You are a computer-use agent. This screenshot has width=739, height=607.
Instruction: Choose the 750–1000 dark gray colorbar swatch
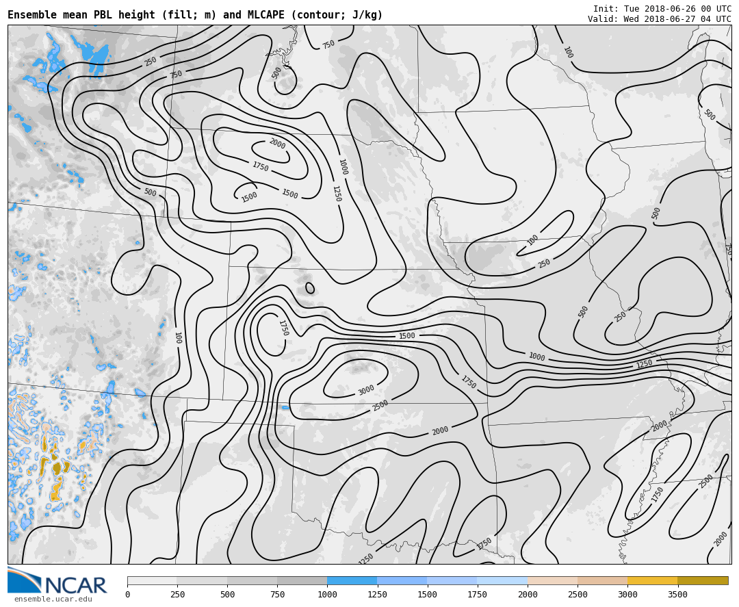coord(302,580)
